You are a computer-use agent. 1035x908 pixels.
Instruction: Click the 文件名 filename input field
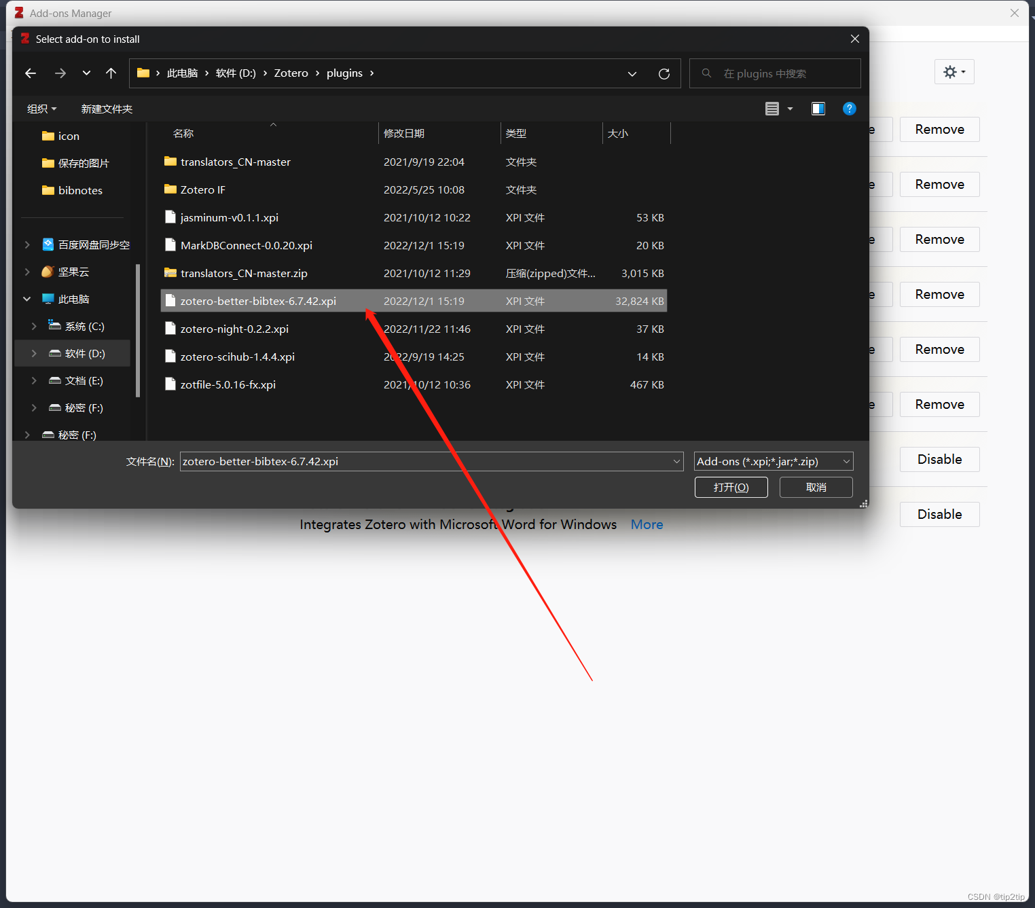[x=431, y=461]
